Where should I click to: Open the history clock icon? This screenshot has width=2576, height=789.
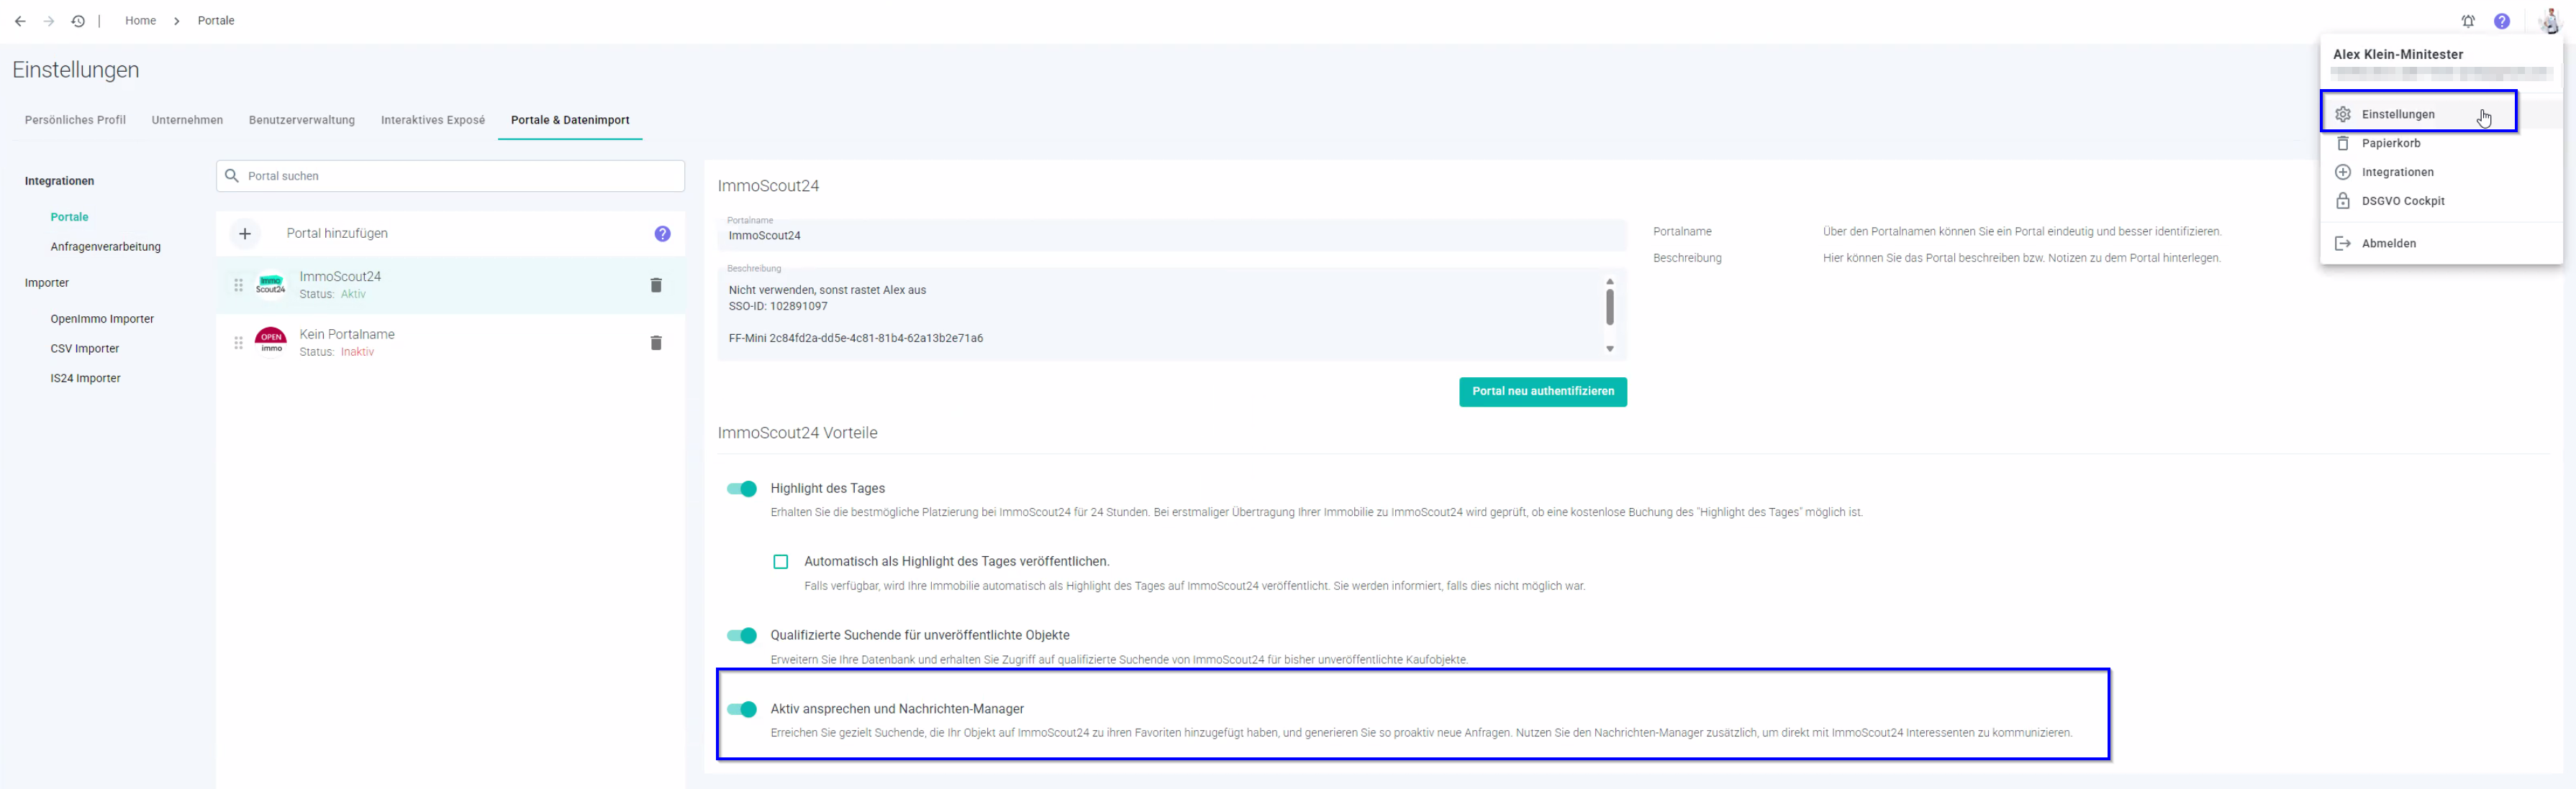coord(78,21)
